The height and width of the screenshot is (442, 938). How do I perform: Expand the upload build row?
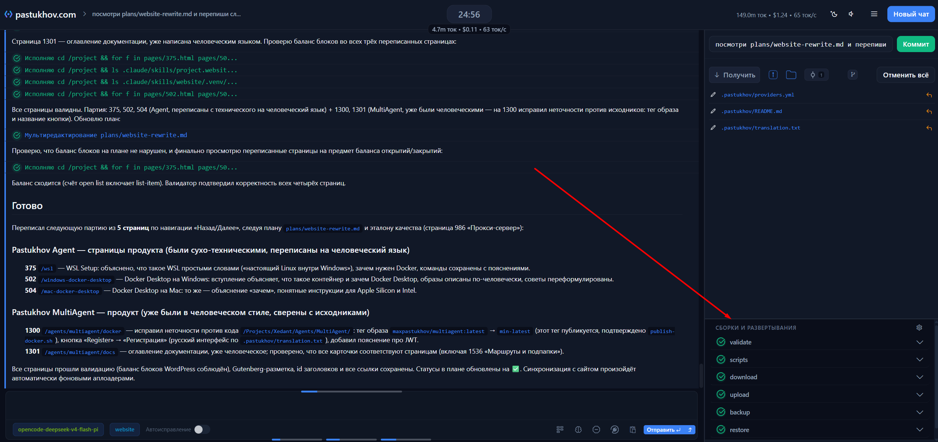[x=920, y=395]
